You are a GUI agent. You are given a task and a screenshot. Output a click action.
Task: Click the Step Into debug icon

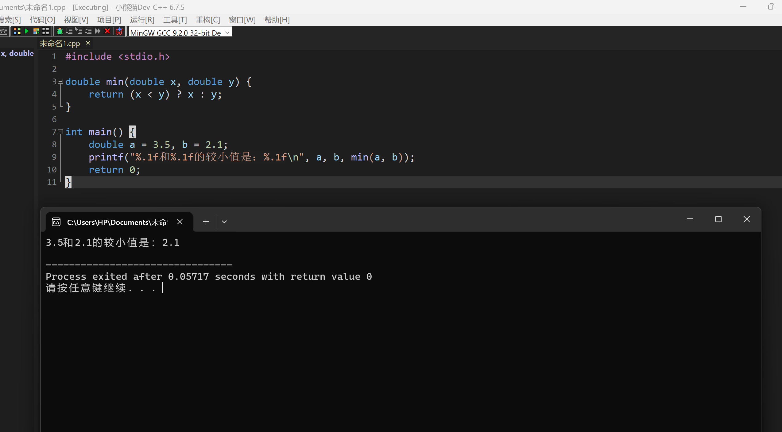(79, 31)
